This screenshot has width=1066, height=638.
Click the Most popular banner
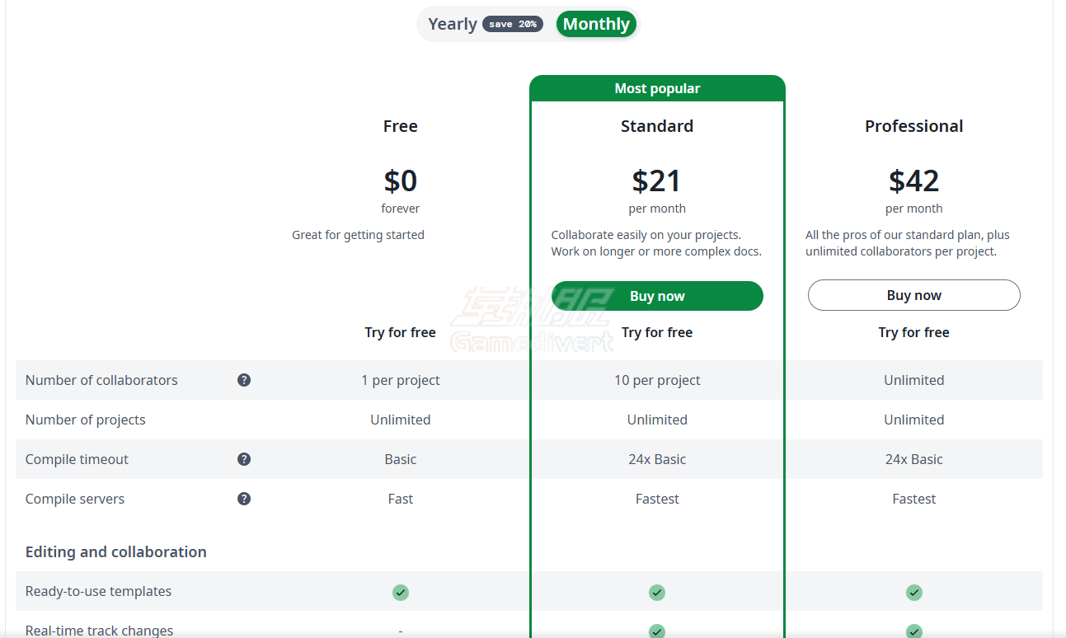[x=657, y=88]
